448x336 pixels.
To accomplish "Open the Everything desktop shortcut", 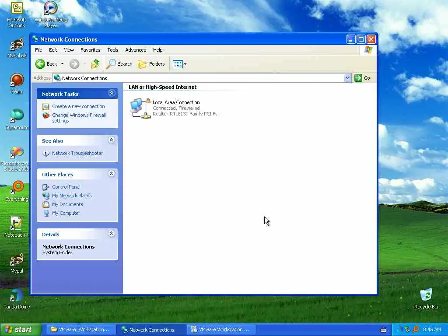I will pyautogui.click(x=17, y=192).
